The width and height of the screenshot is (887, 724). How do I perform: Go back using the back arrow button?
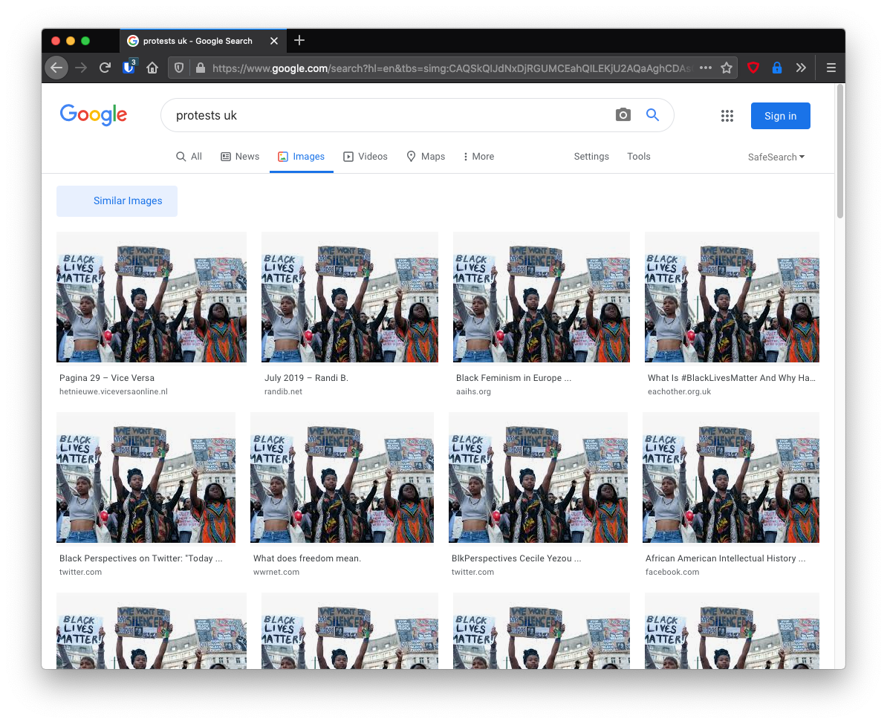(56, 68)
